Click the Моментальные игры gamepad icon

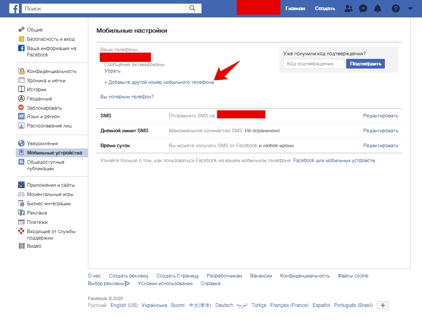(21, 194)
